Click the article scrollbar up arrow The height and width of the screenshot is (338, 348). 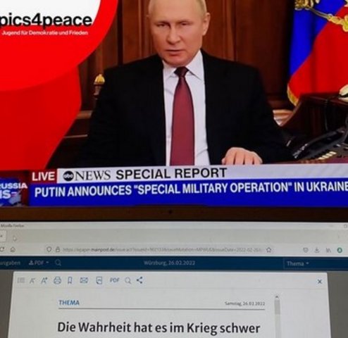pos(277,297)
